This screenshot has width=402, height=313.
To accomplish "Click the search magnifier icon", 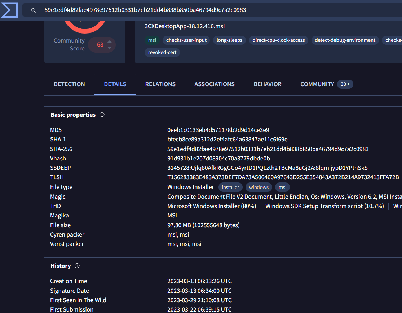I will 33,10.
